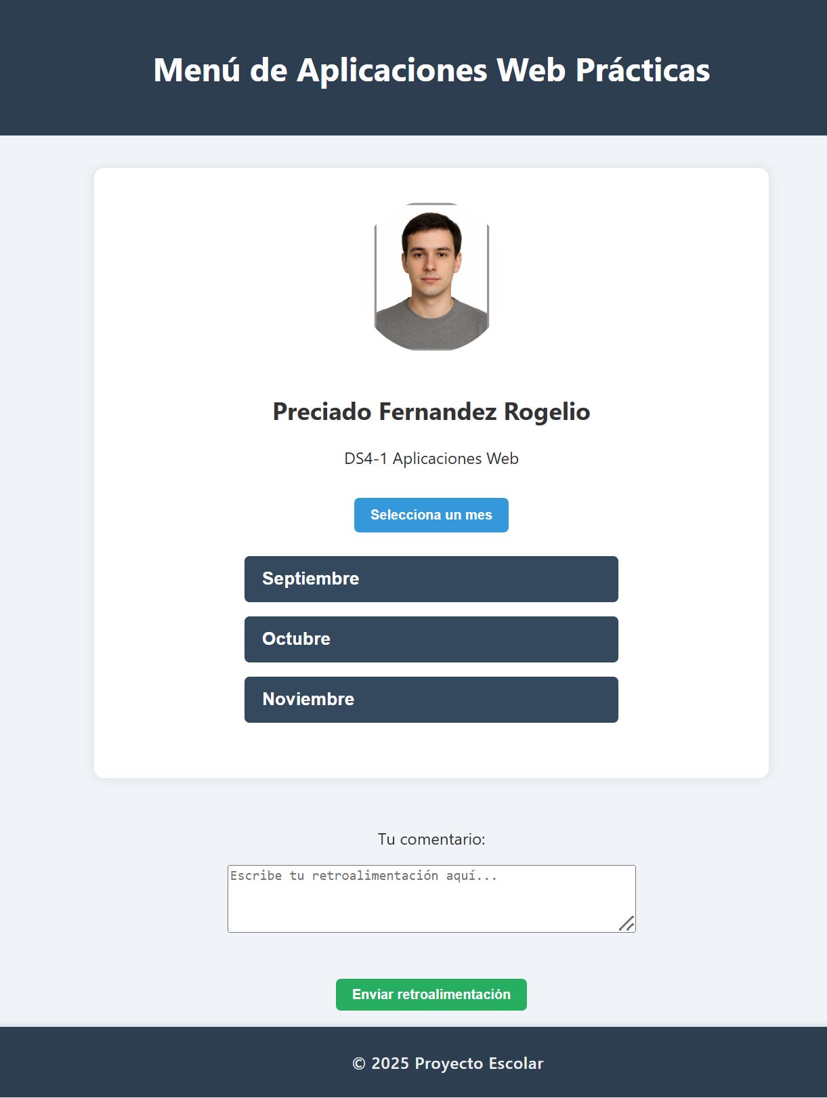Click "Aplicaciones Web" in the subtitle below the name
The image size is (827, 1098).
(456, 459)
